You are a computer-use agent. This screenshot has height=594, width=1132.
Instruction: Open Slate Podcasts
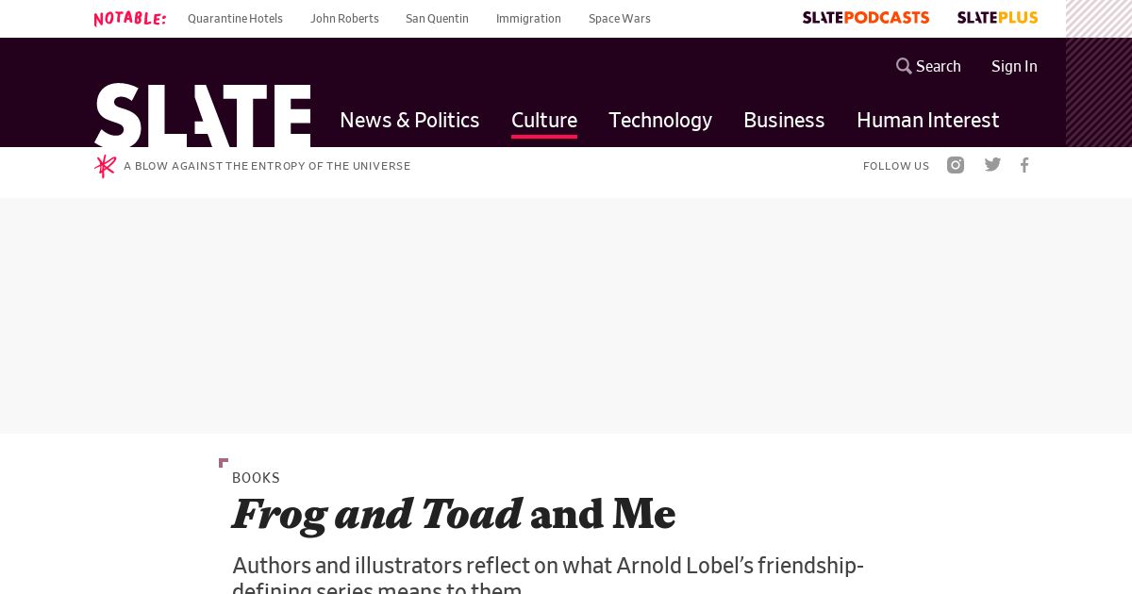click(865, 18)
